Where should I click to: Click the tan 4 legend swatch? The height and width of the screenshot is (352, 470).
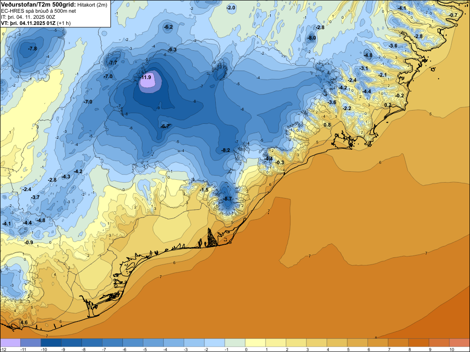(337, 343)
